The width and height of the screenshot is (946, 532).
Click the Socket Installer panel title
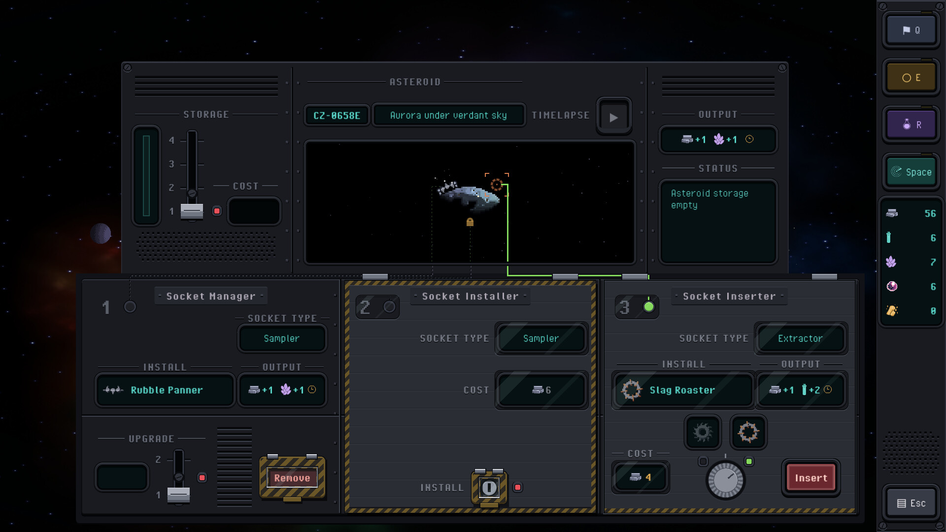tap(470, 296)
